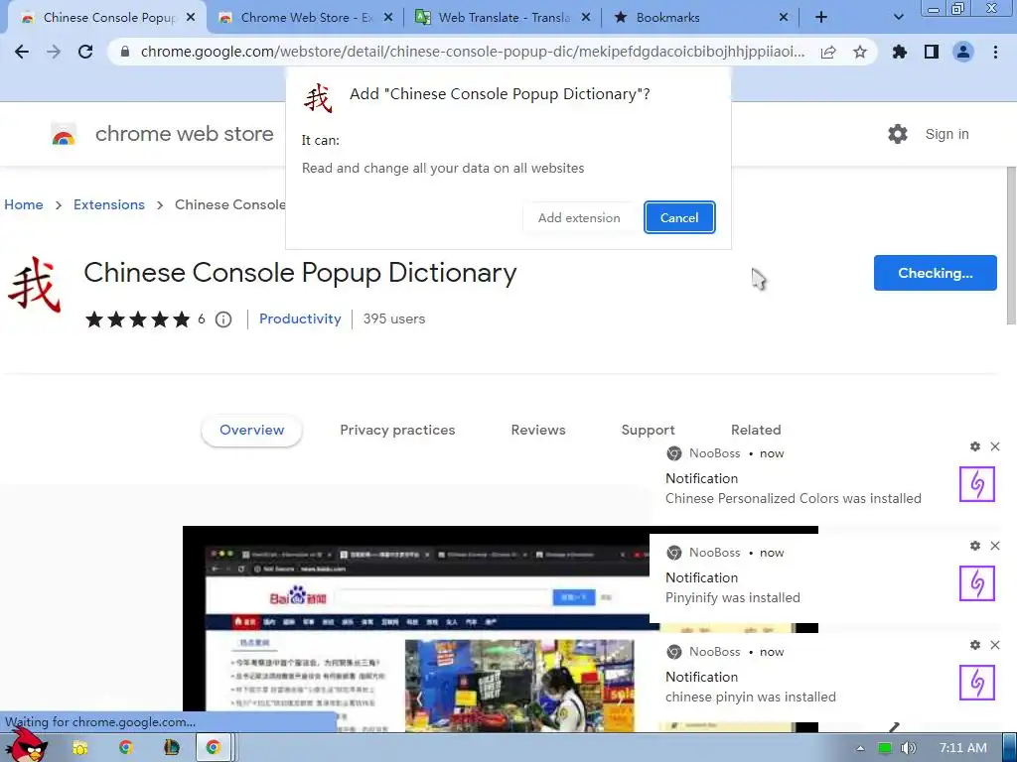Click the 7:11 AM clock
1017x762 pixels.
tap(963, 748)
